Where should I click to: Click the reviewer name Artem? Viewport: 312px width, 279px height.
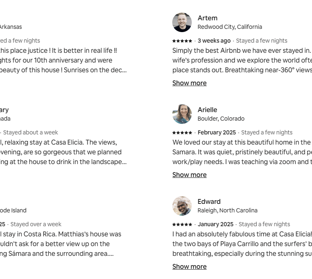point(207,18)
